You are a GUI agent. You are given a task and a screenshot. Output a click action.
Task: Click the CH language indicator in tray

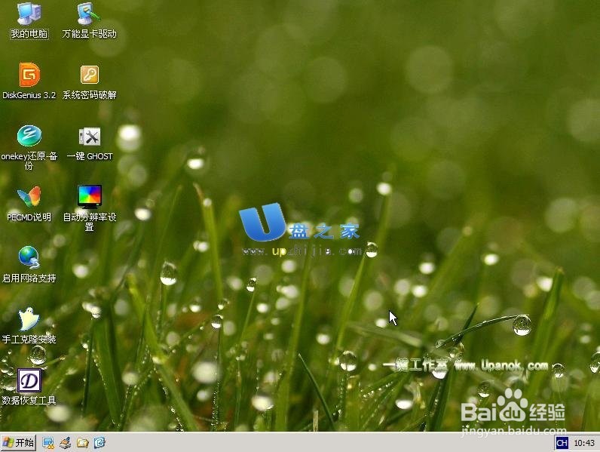562,443
